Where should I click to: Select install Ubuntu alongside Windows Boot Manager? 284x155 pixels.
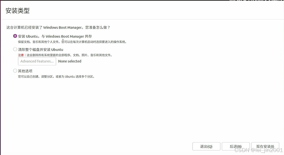[15, 36]
